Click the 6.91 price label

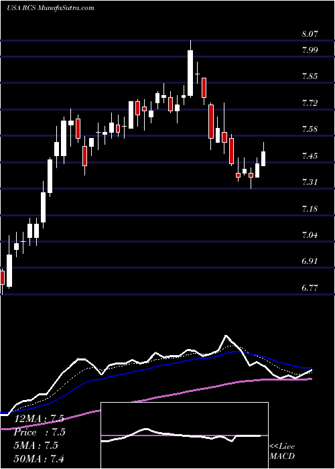point(310,261)
